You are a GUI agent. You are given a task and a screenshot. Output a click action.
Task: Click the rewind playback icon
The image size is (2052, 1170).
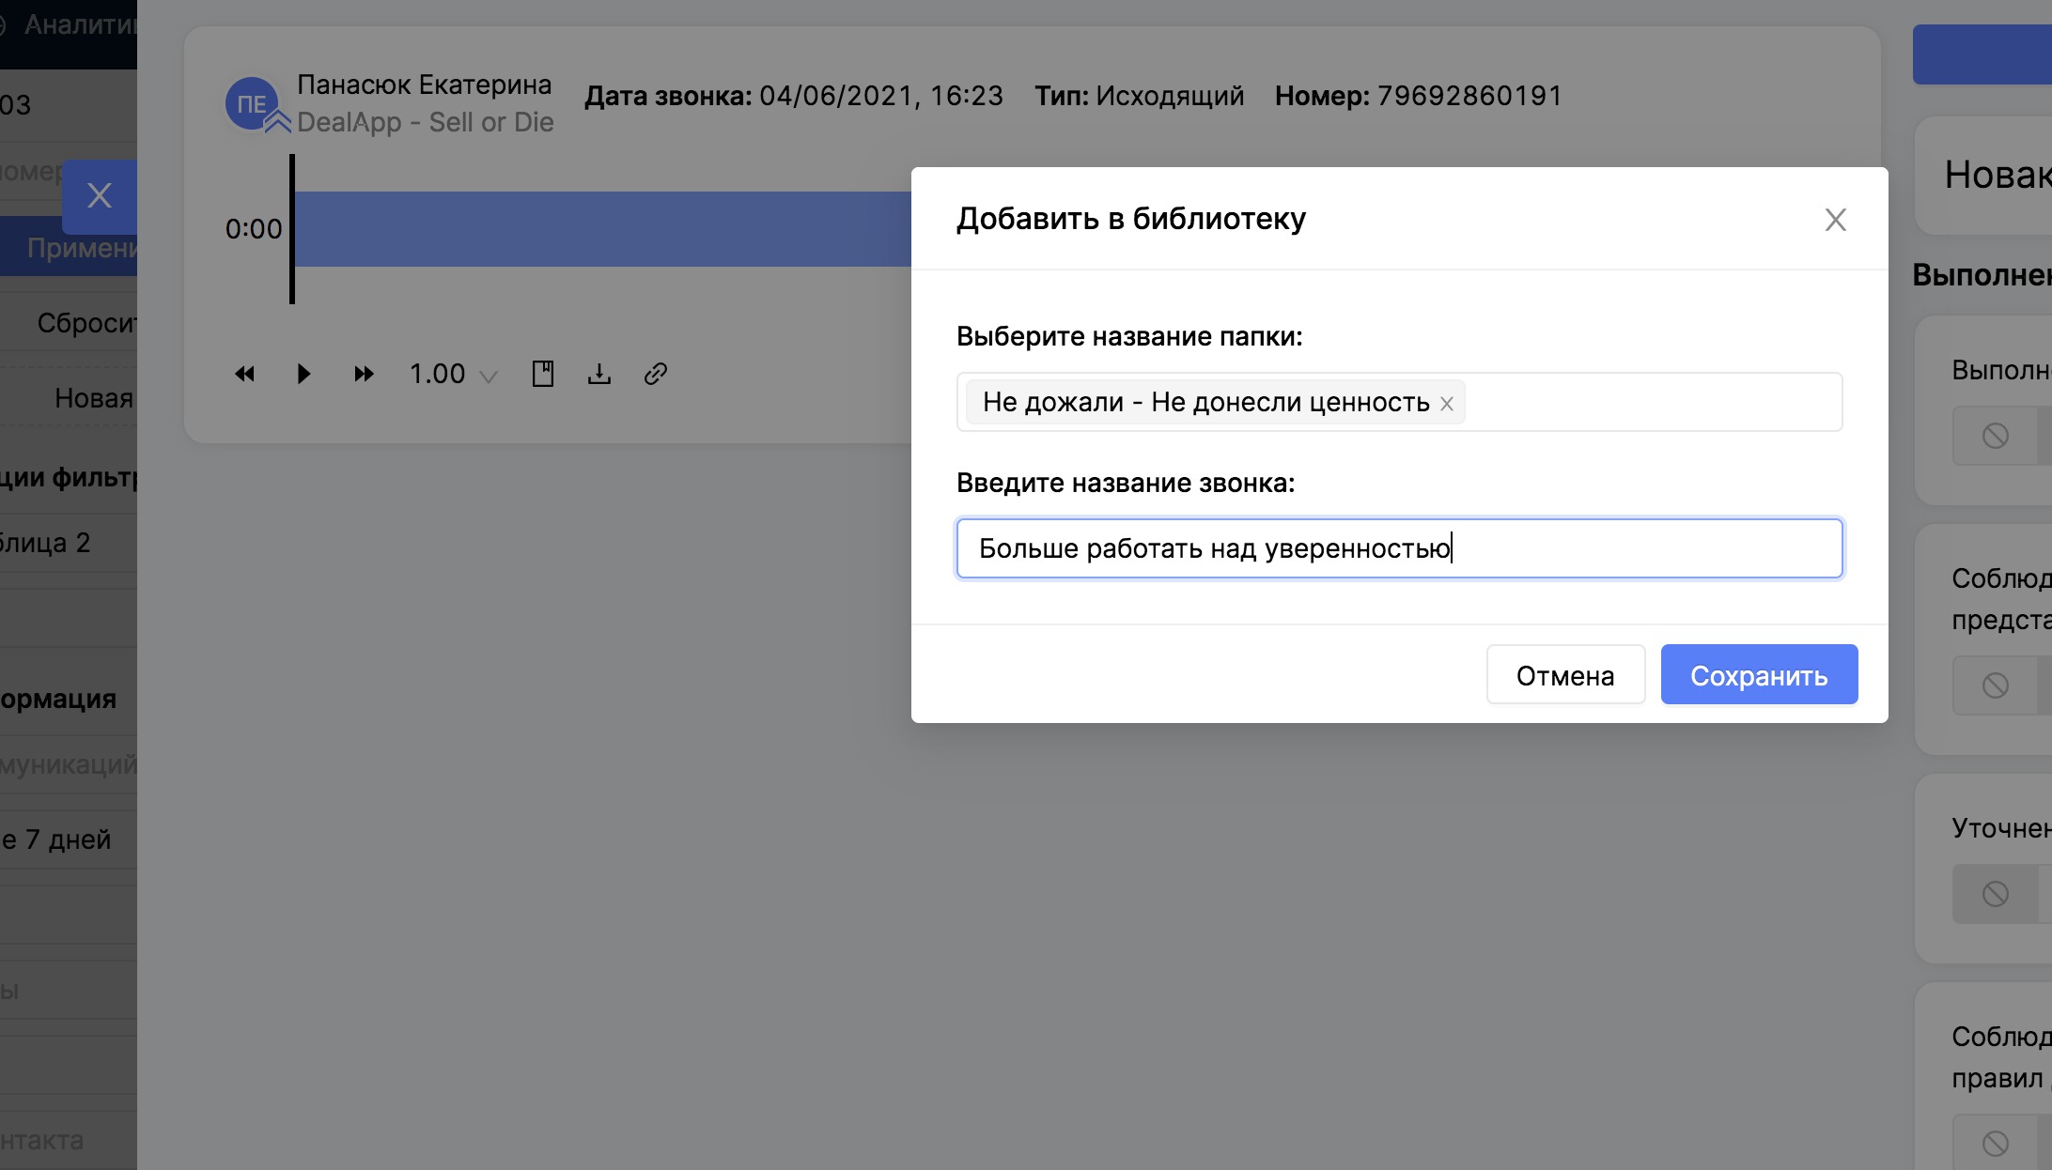244,374
